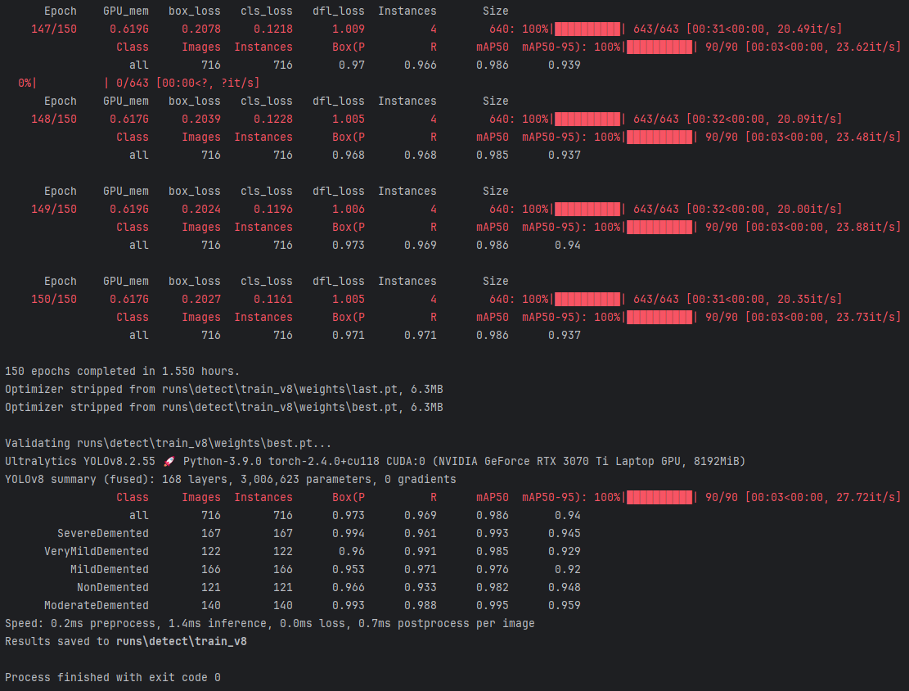909x691 pixels.
Task: Click box_loss value 0.2027
Action: coord(201,299)
